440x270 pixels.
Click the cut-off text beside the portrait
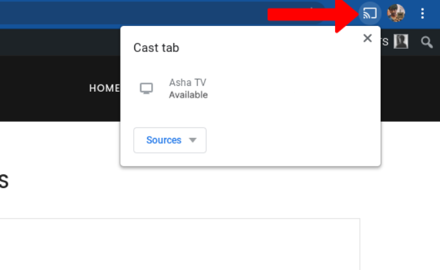385,42
